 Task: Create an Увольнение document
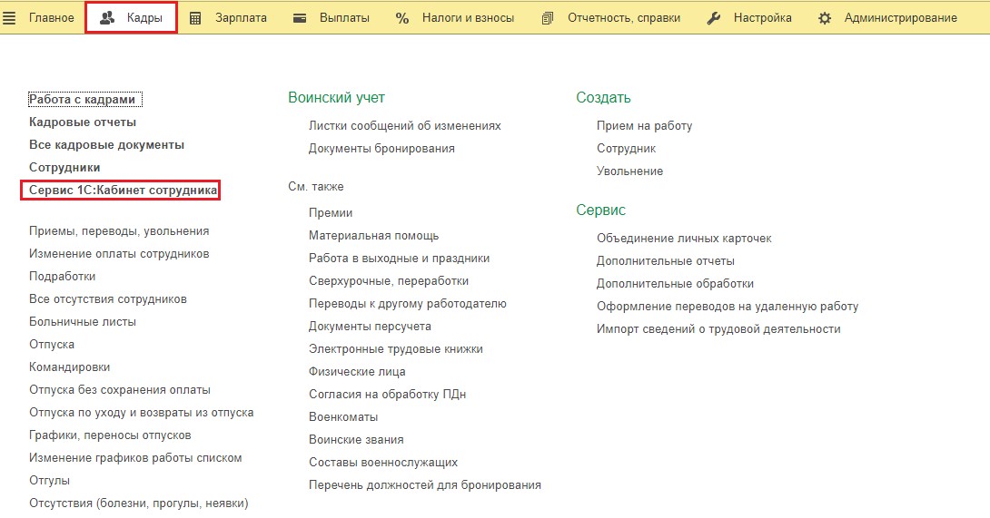pyautogui.click(x=629, y=171)
